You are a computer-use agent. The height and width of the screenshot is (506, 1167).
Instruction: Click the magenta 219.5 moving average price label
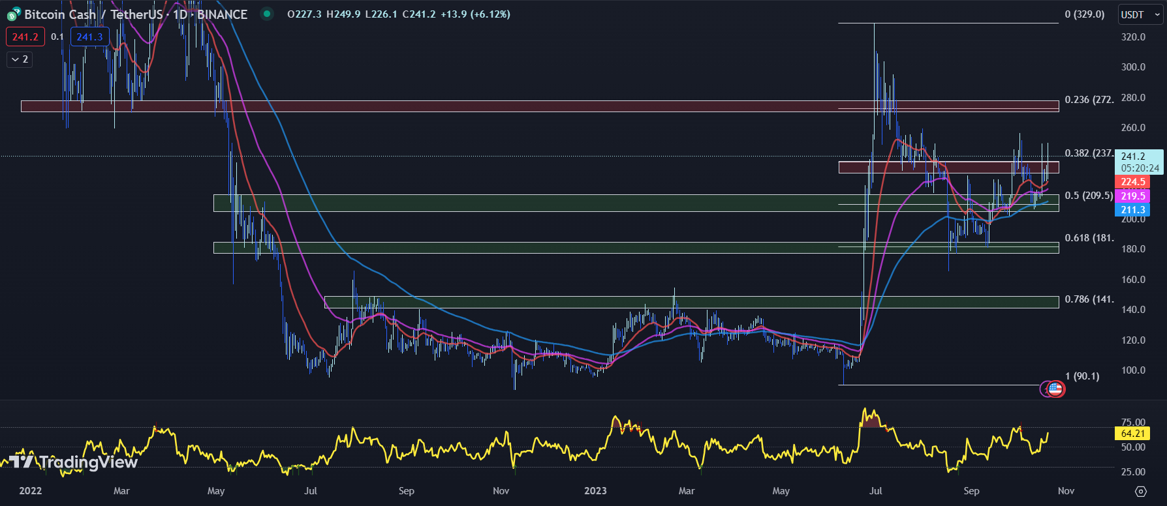pos(1133,196)
